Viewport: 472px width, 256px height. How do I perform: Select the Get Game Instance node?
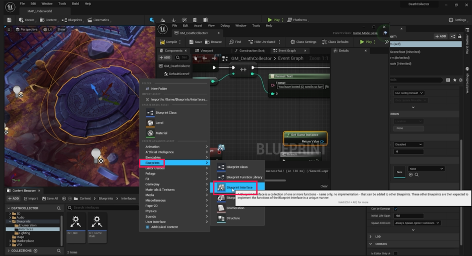(x=305, y=138)
